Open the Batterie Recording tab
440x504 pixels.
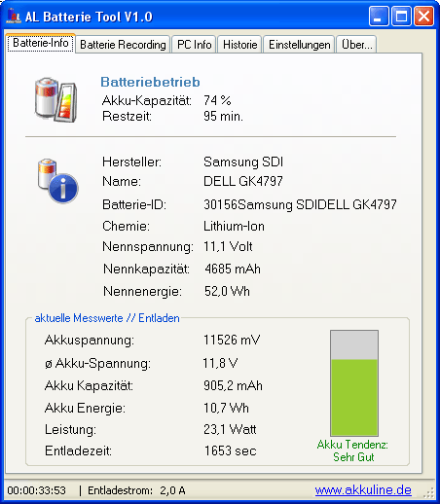click(x=123, y=45)
